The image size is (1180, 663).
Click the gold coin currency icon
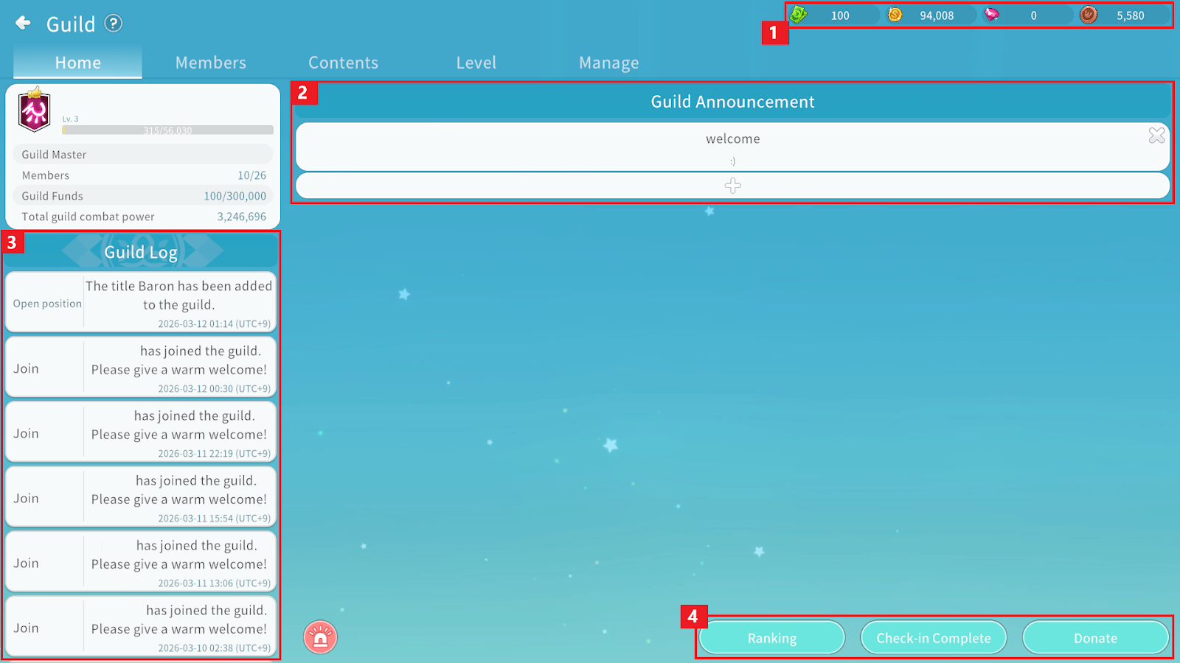[x=895, y=15]
